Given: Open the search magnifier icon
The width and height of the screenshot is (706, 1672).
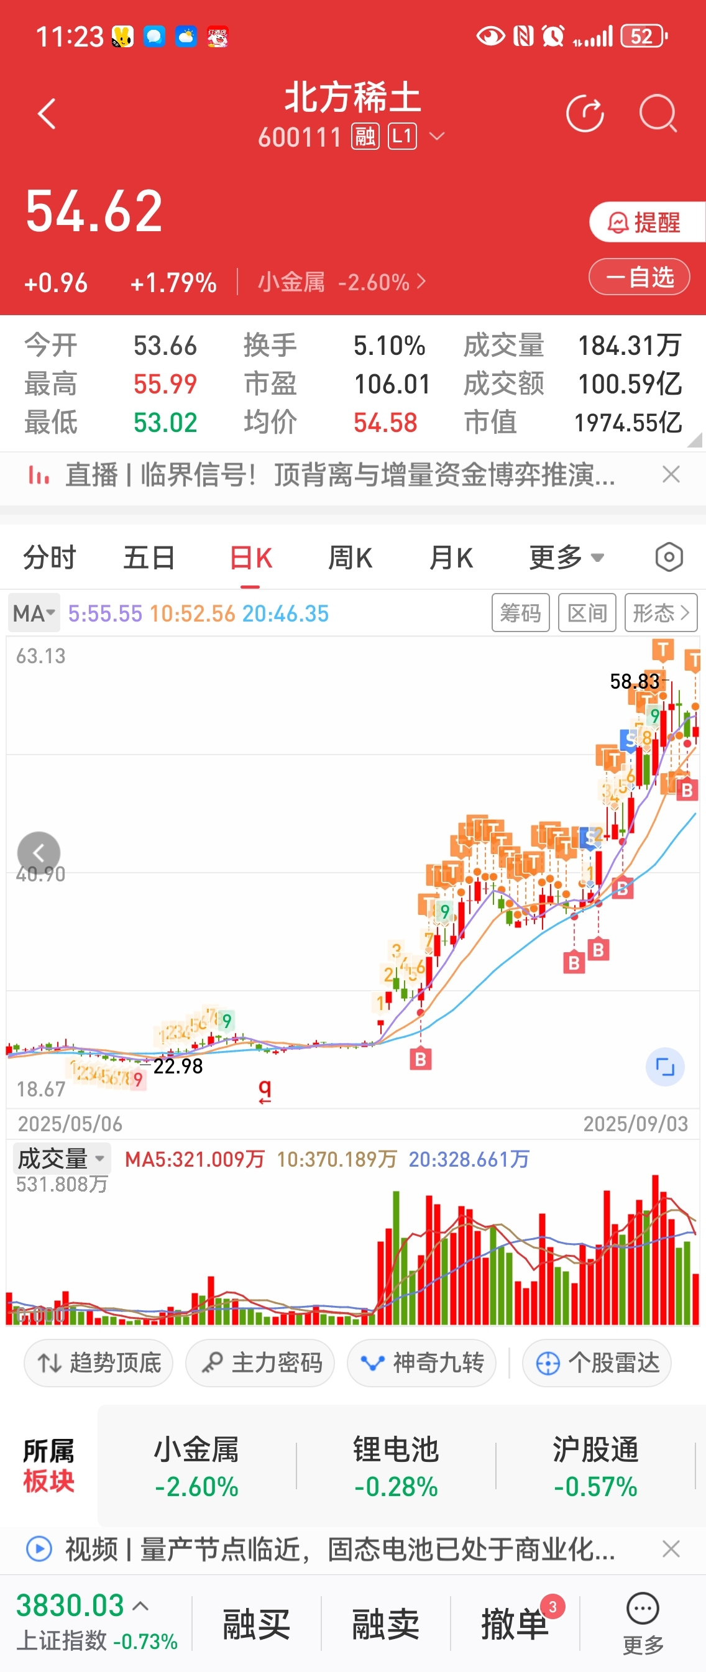Looking at the screenshot, I should (x=658, y=114).
